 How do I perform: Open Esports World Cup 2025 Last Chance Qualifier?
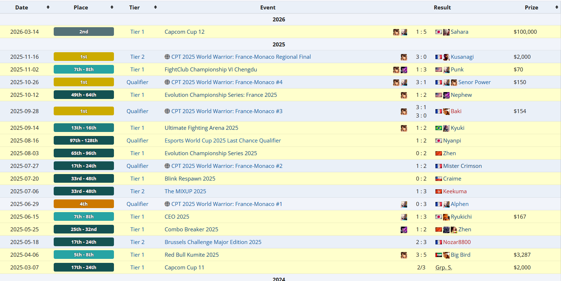click(223, 141)
